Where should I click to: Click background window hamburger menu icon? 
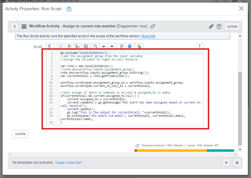tap(3, 1)
